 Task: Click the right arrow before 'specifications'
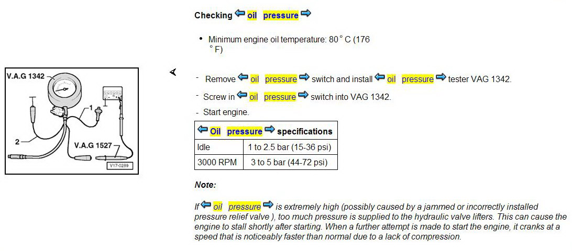(270, 130)
